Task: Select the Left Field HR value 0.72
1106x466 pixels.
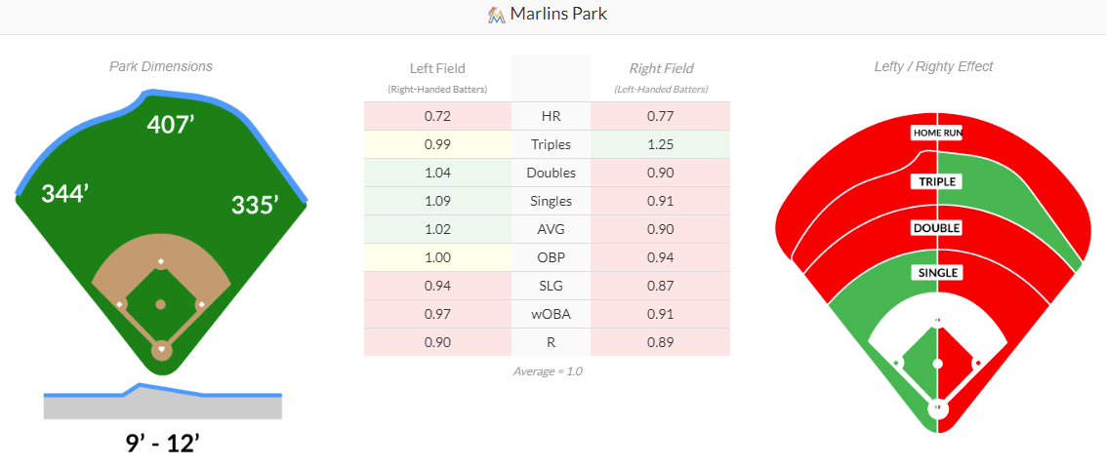Action: 437,117
